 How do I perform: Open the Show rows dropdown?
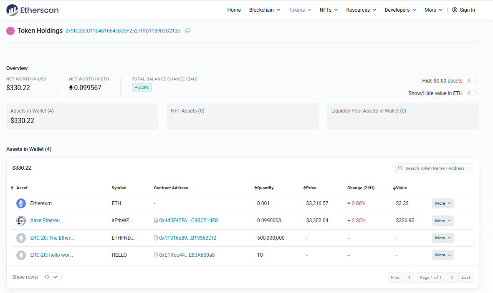click(x=51, y=277)
